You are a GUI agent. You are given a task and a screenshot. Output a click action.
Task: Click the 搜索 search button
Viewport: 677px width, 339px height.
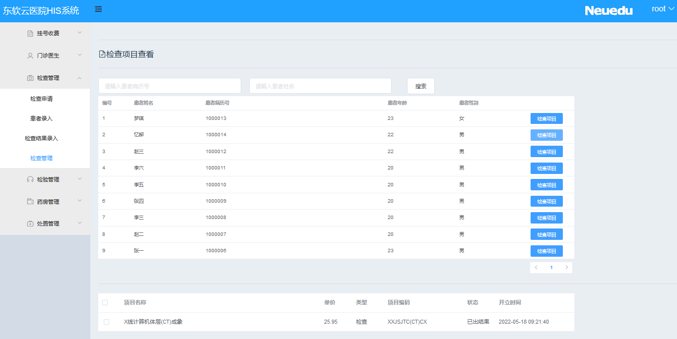click(x=421, y=86)
